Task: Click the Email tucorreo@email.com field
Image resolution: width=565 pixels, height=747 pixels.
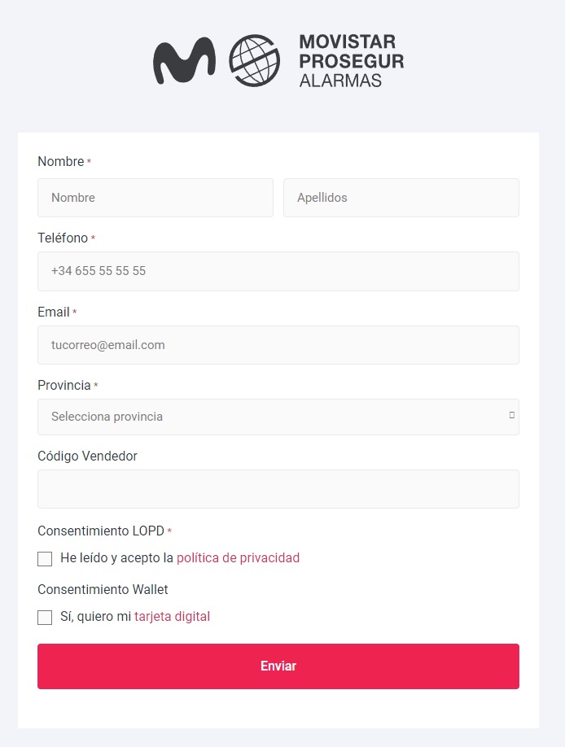Action: point(278,345)
